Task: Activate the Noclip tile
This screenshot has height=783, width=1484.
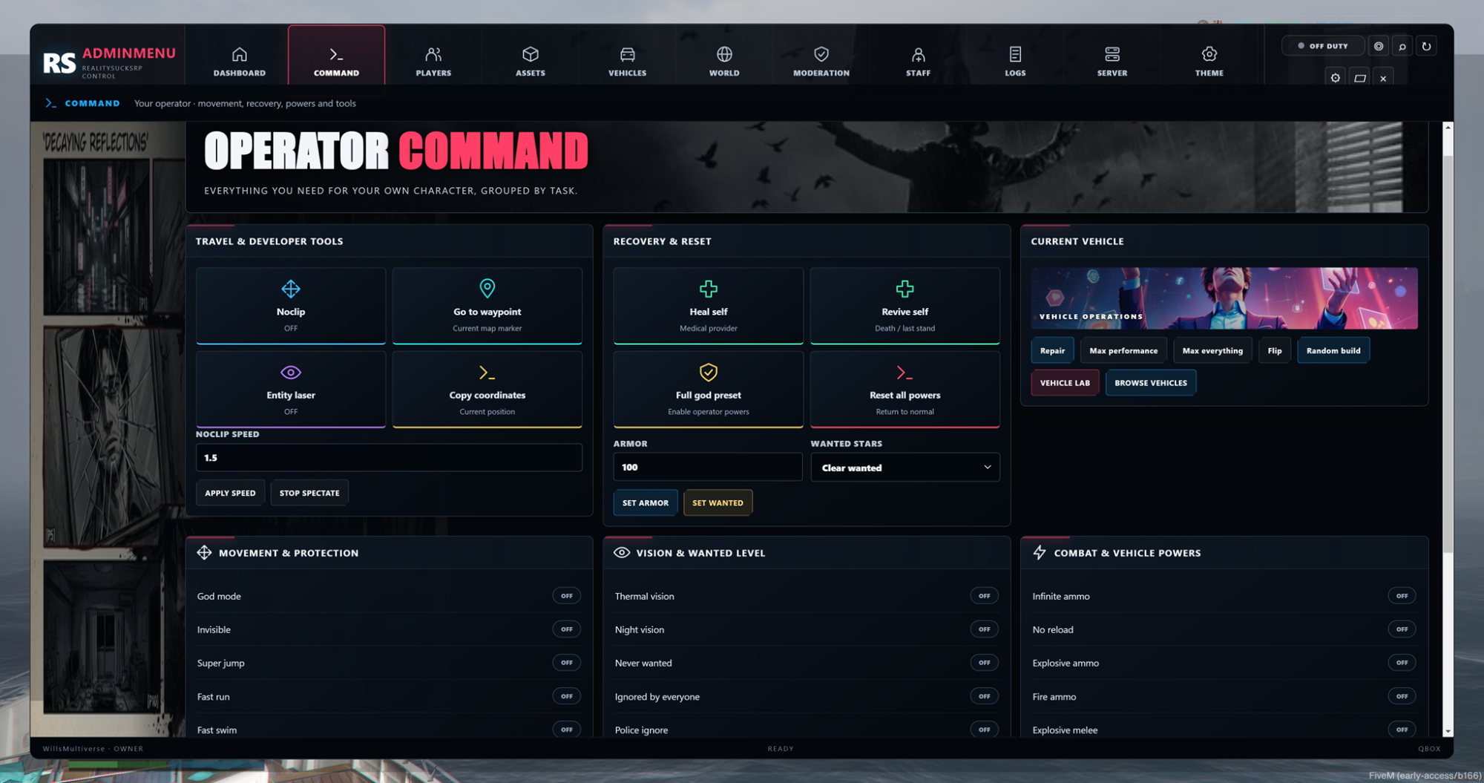Action: (x=291, y=306)
